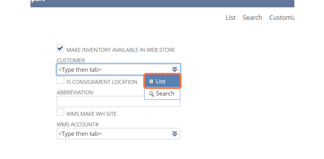
Task: Tick the WMS Make WH Site checkbox
Action: [x=60, y=112]
